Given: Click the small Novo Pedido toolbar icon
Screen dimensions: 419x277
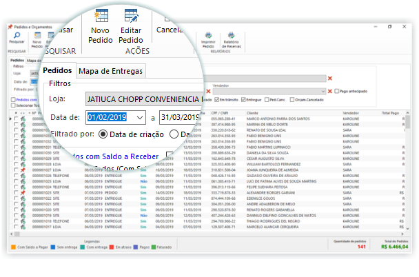Looking at the screenshot, I should tap(37, 35).
